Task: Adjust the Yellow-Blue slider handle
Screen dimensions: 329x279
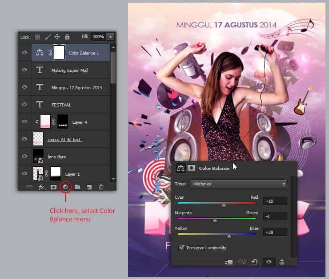Action: (229, 236)
